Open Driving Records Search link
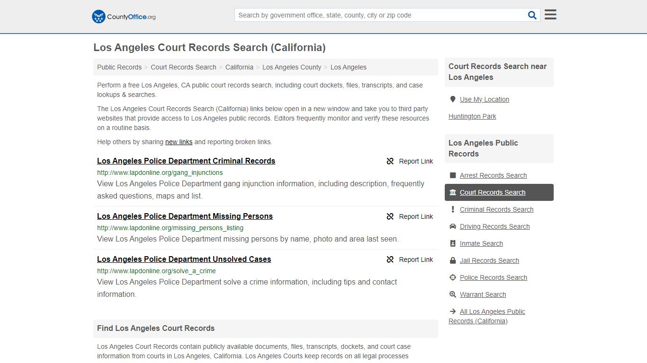Image resolution: width=647 pixels, height=363 pixels. 494,226
